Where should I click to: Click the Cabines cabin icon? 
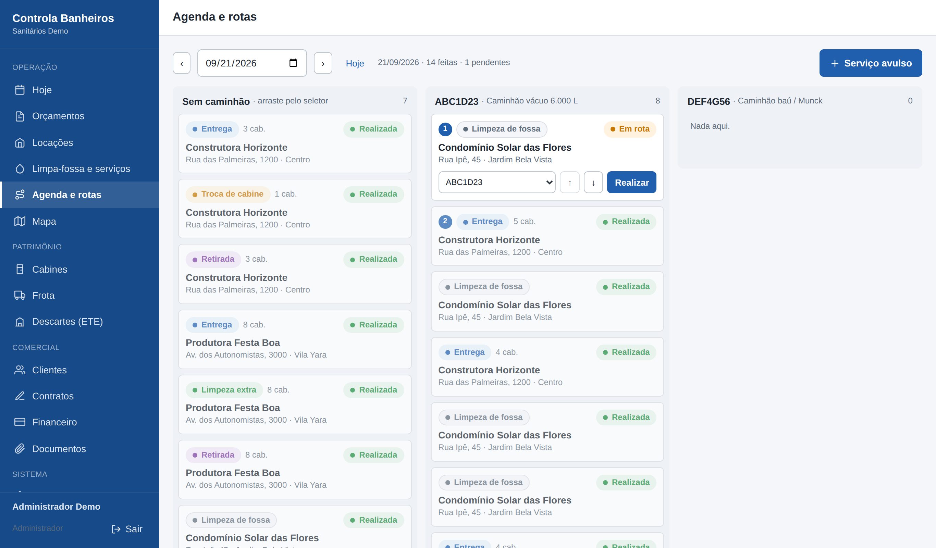click(x=20, y=269)
